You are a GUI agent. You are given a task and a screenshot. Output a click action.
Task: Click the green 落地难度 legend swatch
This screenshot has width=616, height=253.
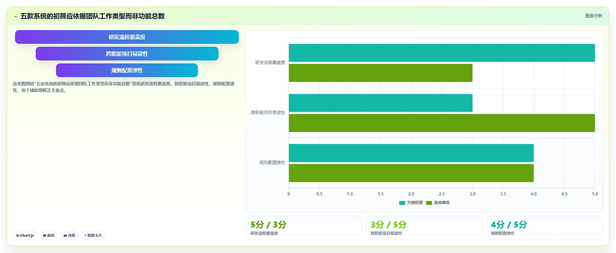tap(429, 203)
